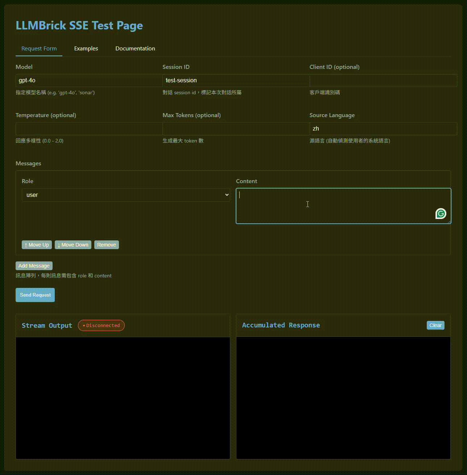This screenshot has width=467, height=475.
Task: Focus the Session ID input field
Action: (x=236, y=80)
